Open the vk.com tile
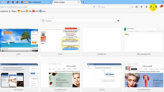164x92 pixels. coord(102,77)
